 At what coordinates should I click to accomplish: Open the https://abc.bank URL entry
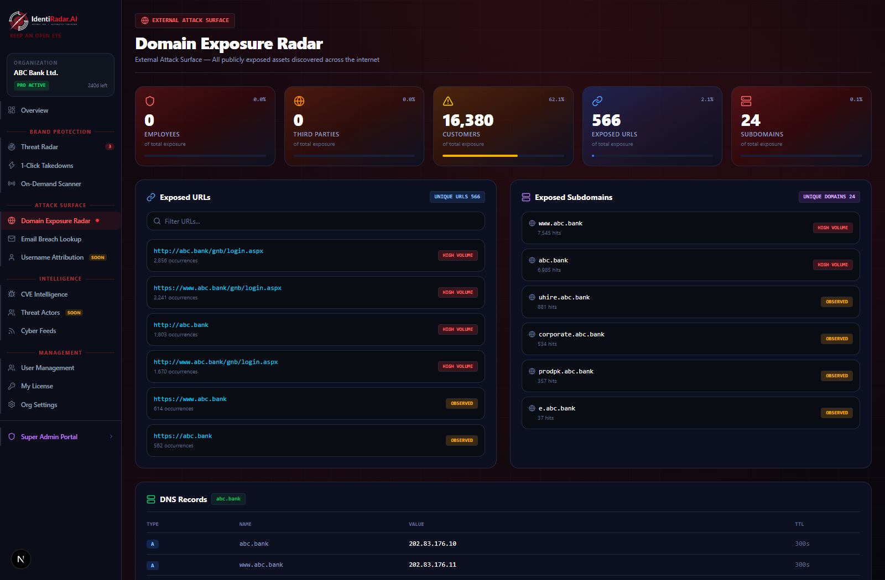coord(316,440)
